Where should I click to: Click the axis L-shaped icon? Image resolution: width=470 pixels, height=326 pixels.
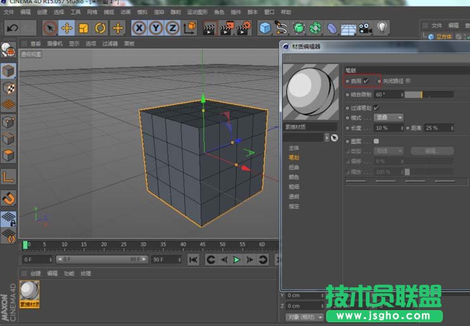(8, 177)
